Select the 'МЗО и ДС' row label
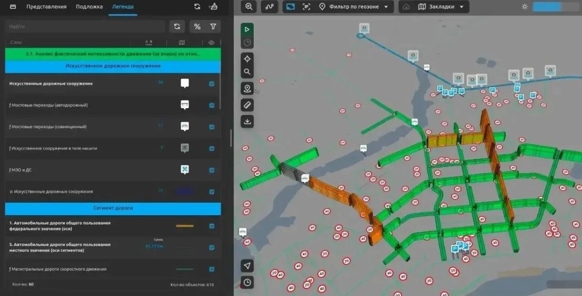 (x=20, y=170)
